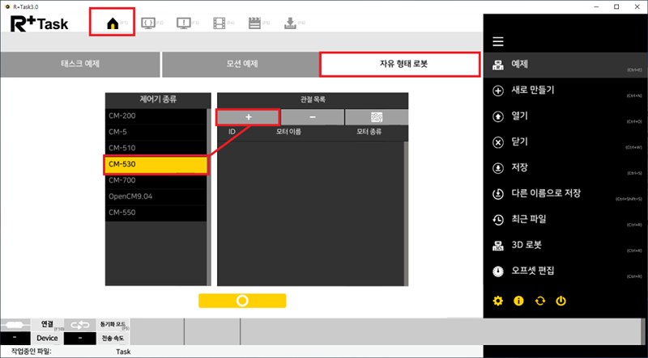The width and height of the screenshot is (648, 358).
Task: Click the 연결 connect button
Action: [x=48, y=324]
